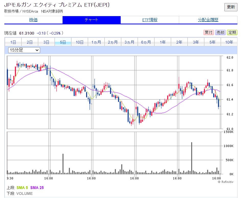Click the 買付 buy button
The width and height of the screenshot is (241, 198).
pyautogui.click(x=209, y=33)
